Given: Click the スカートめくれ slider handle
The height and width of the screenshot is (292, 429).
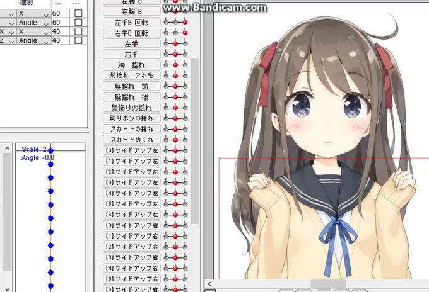Looking at the screenshot, I should click(175, 140).
